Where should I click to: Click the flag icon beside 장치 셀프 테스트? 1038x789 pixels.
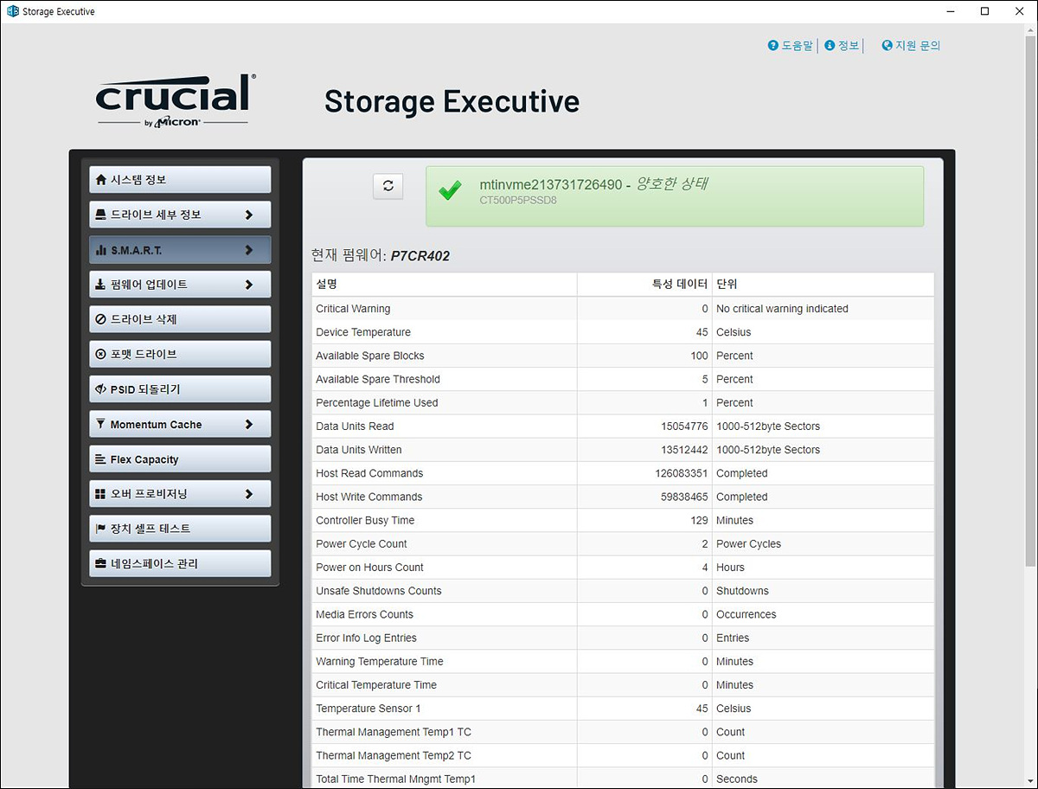(101, 529)
